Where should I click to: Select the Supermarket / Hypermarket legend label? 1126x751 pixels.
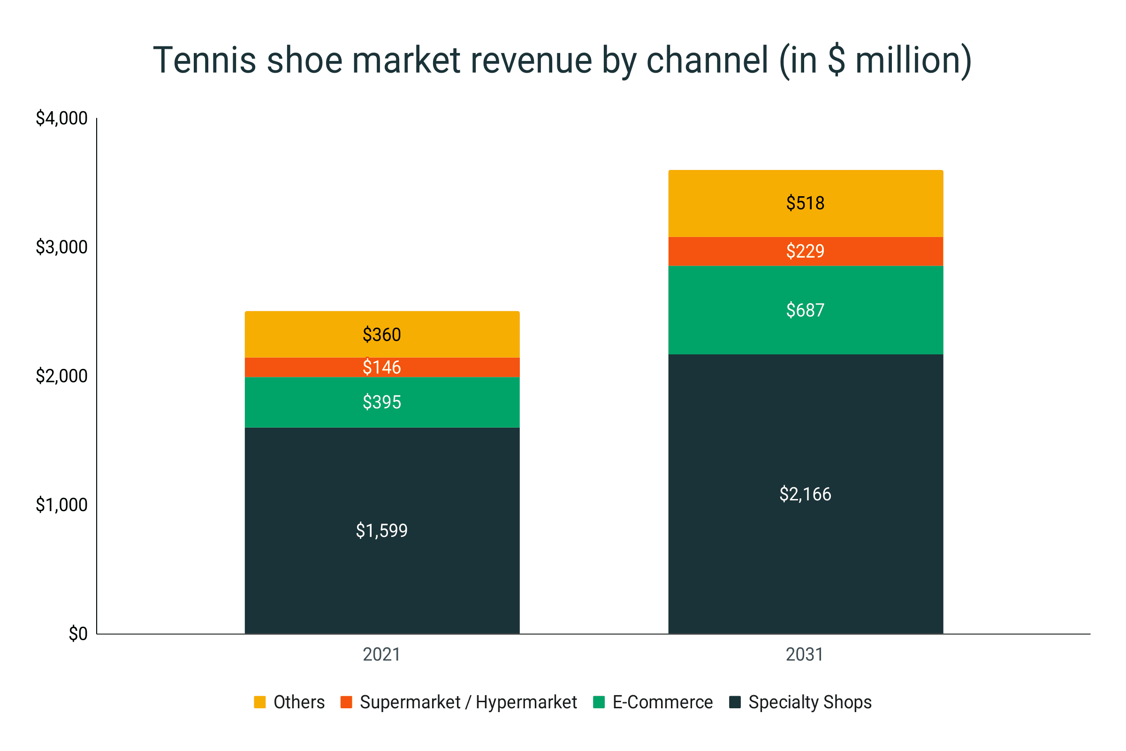[x=468, y=703]
